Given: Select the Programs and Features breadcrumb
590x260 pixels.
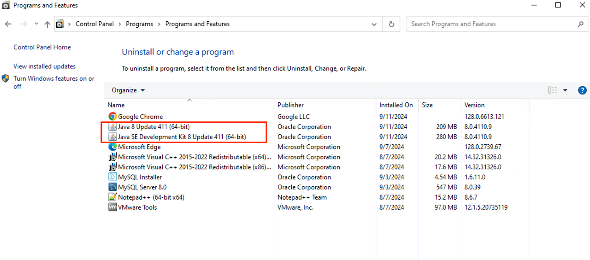Looking at the screenshot, I should click(197, 24).
